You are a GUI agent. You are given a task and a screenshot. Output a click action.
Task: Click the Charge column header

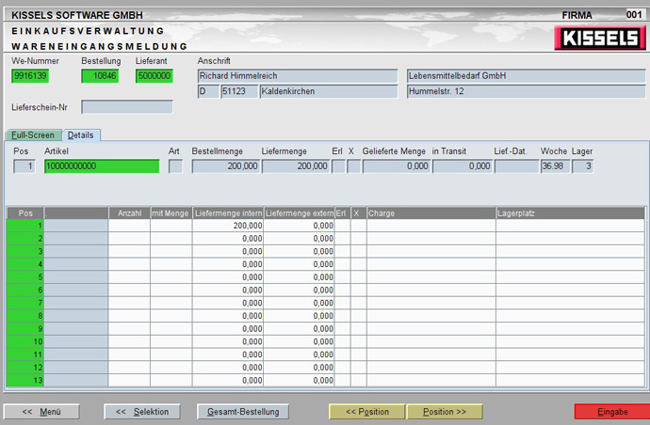(x=431, y=213)
